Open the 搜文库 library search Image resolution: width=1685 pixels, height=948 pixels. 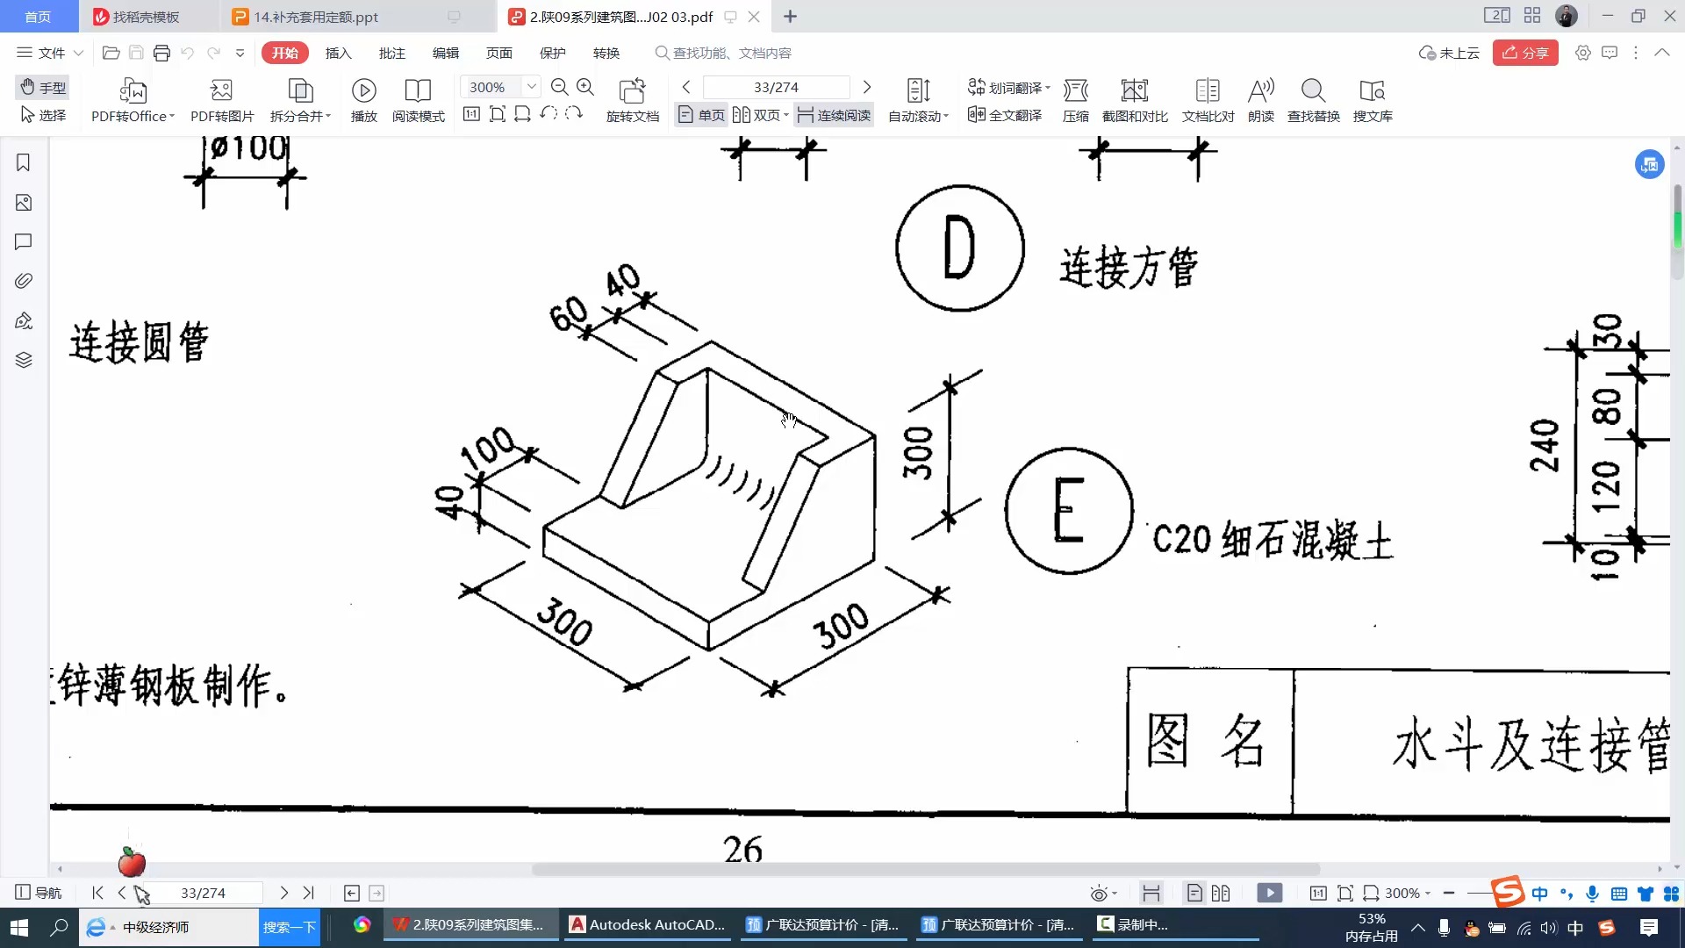(1372, 100)
